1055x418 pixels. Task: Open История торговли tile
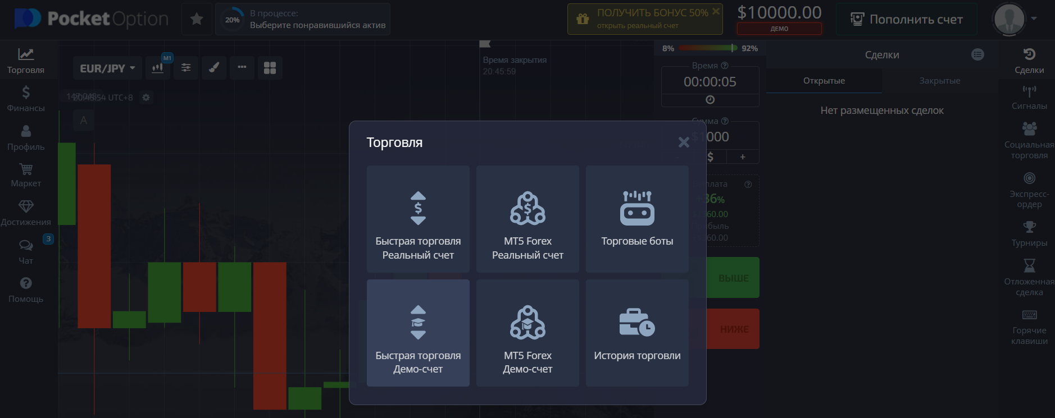click(x=637, y=333)
